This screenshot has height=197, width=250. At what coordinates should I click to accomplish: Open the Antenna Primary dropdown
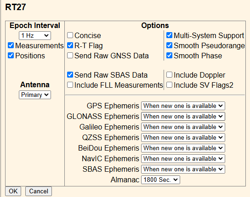[x=35, y=95]
